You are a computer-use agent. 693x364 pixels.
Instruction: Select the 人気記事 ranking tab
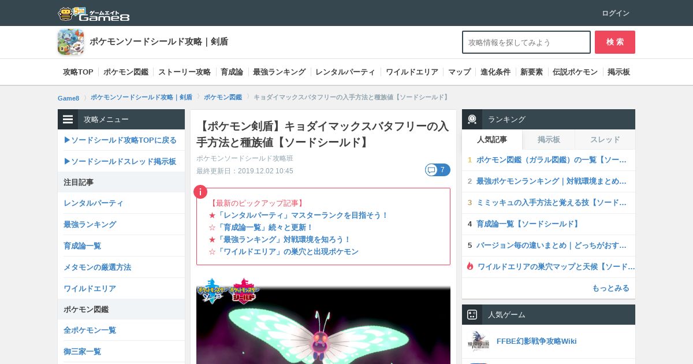tap(492, 140)
